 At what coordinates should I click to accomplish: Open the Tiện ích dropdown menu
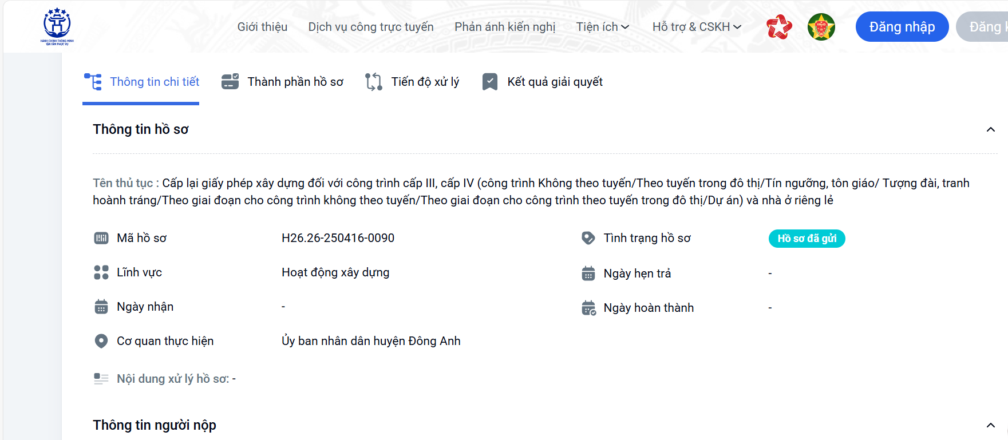point(603,27)
